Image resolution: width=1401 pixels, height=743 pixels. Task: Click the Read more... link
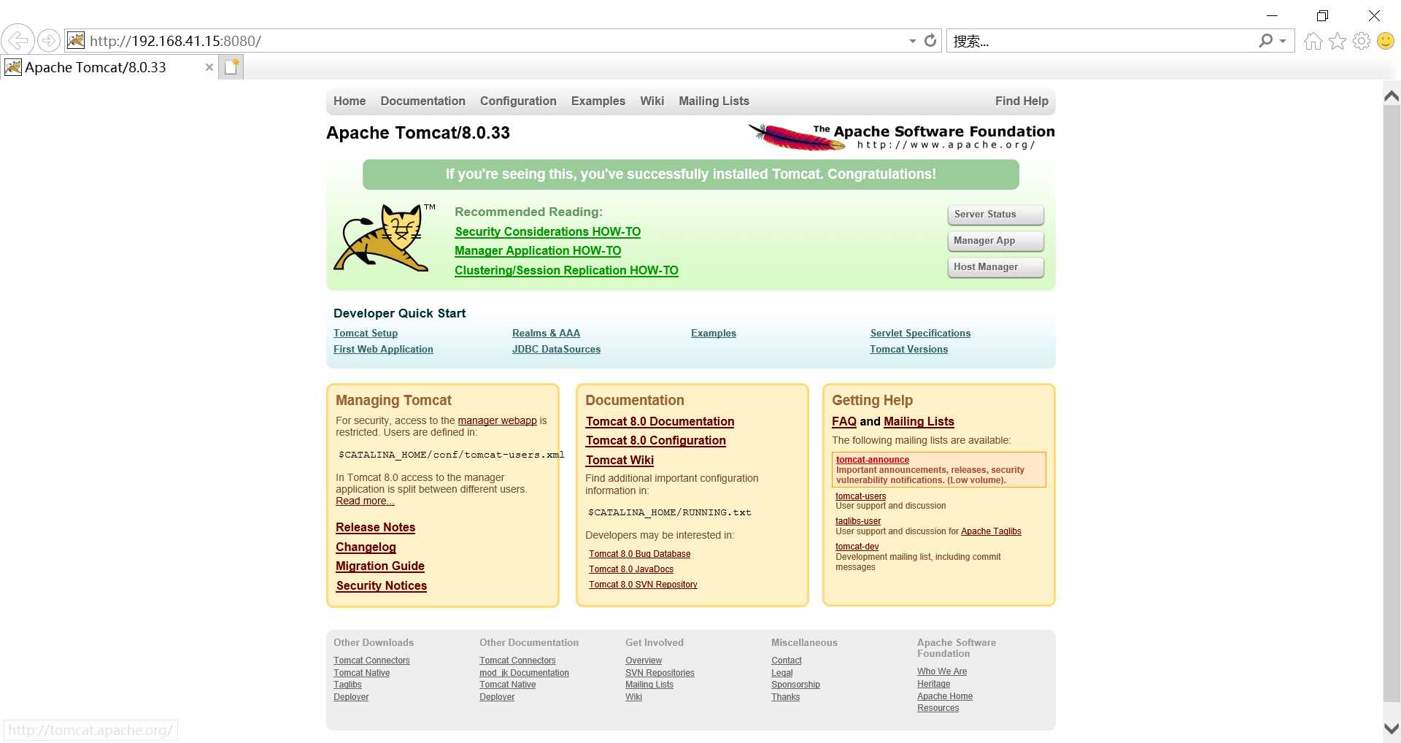[x=365, y=501]
